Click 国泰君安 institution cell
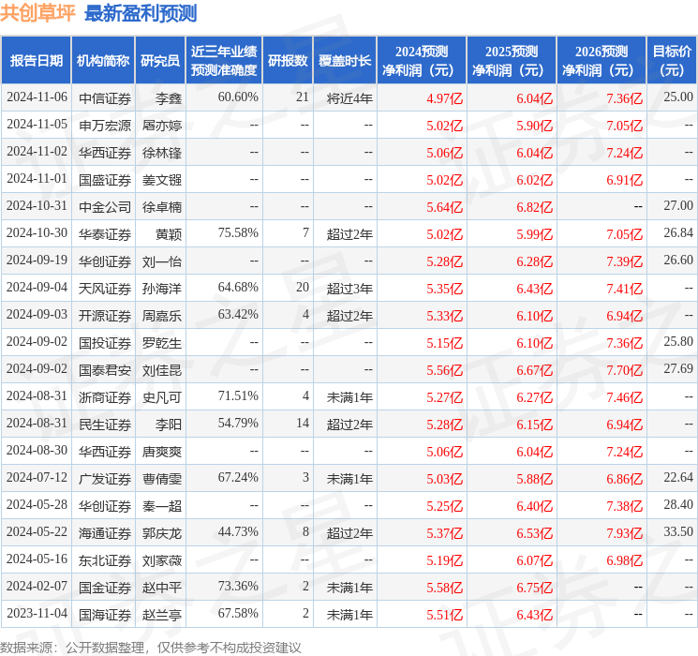The height and width of the screenshot is (656, 698). (105, 369)
